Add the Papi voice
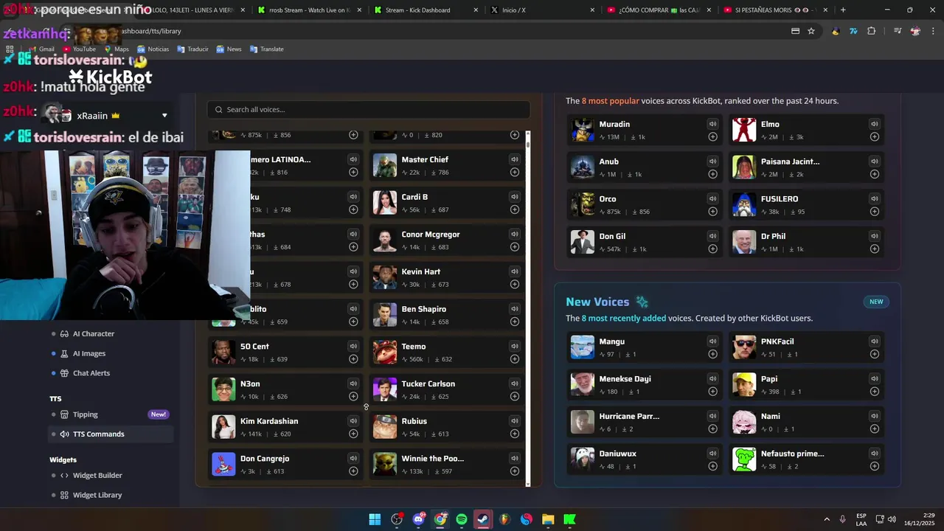944x531 pixels. pyautogui.click(x=874, y=392)
